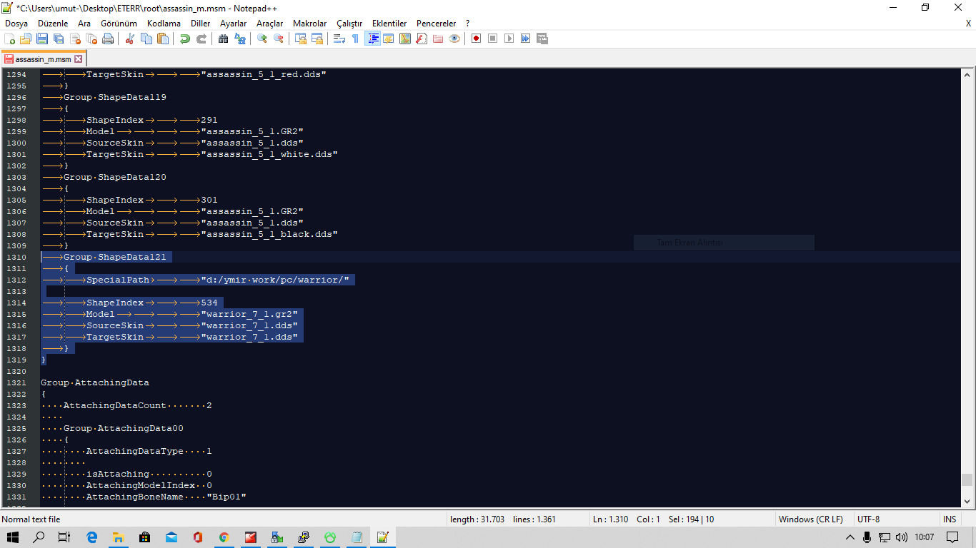
Task: Click the volume icon in system tray
Action: (902, 537)
